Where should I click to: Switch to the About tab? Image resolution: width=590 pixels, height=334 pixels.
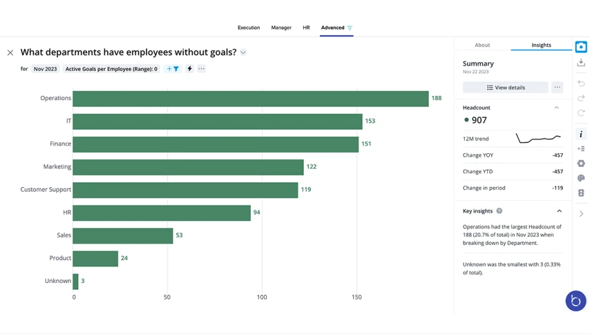[x=482, y=45]
